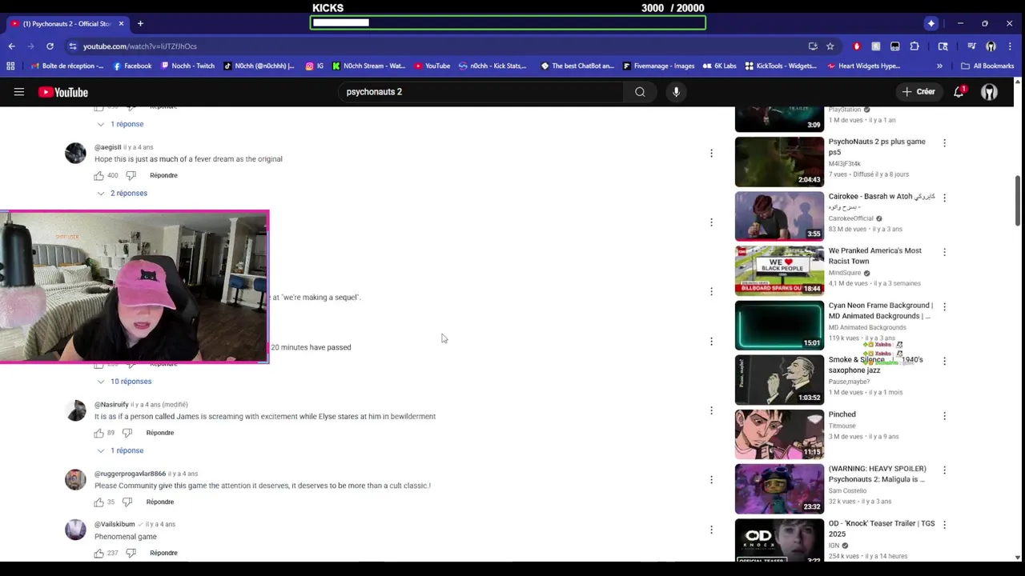Like the comment by @Nasiruify
Screen dimensions: 1025x576
coord(99,433)
